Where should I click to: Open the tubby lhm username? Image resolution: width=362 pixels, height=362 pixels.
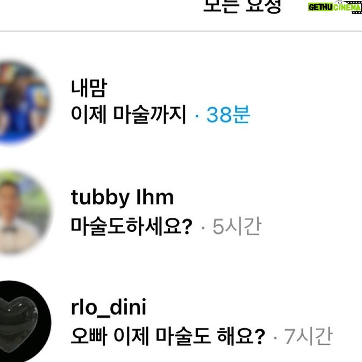[x=122, y=197]
